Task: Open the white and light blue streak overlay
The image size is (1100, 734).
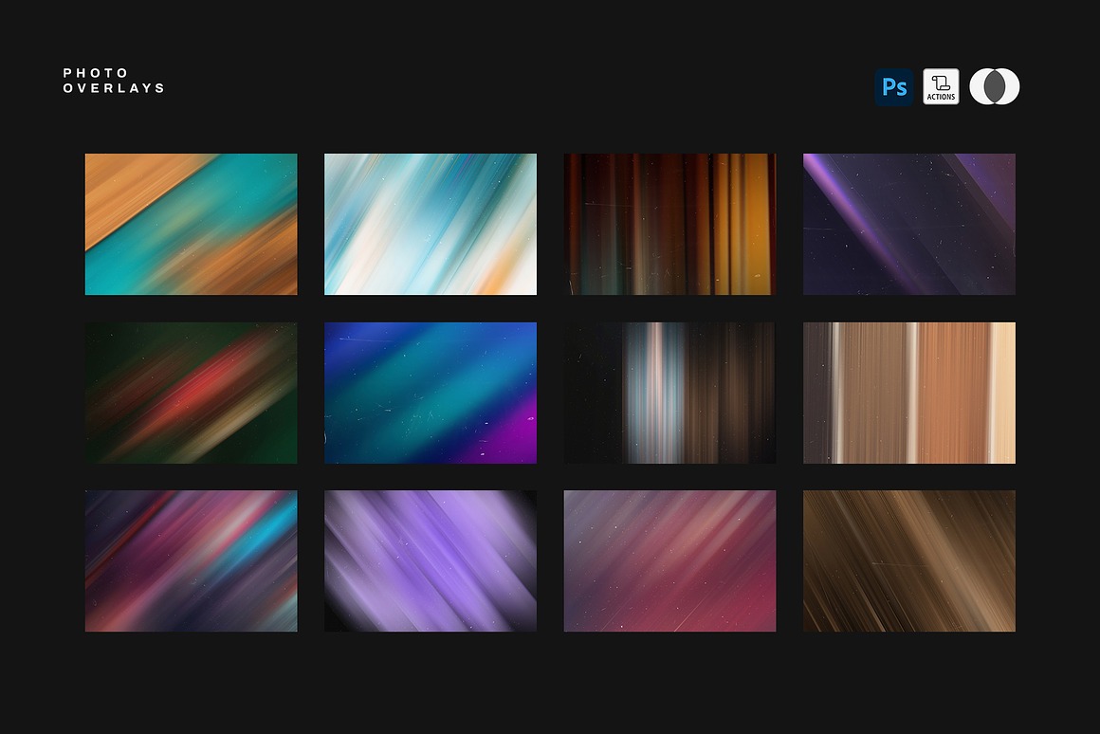Action: 431,224
